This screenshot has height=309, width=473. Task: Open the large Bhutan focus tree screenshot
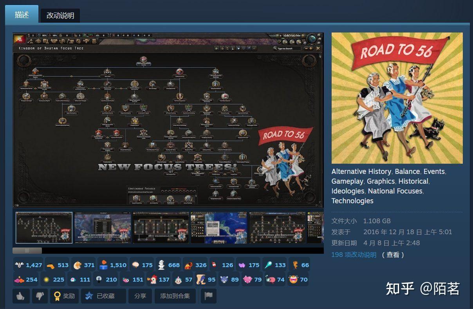click(168, 120)
